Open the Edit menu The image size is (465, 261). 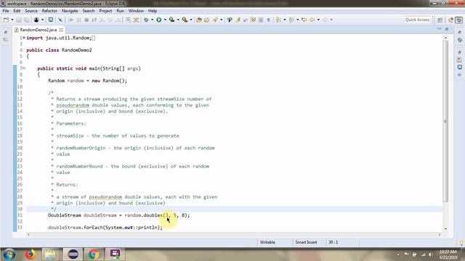pyautogui.click(x=17, y=11)
